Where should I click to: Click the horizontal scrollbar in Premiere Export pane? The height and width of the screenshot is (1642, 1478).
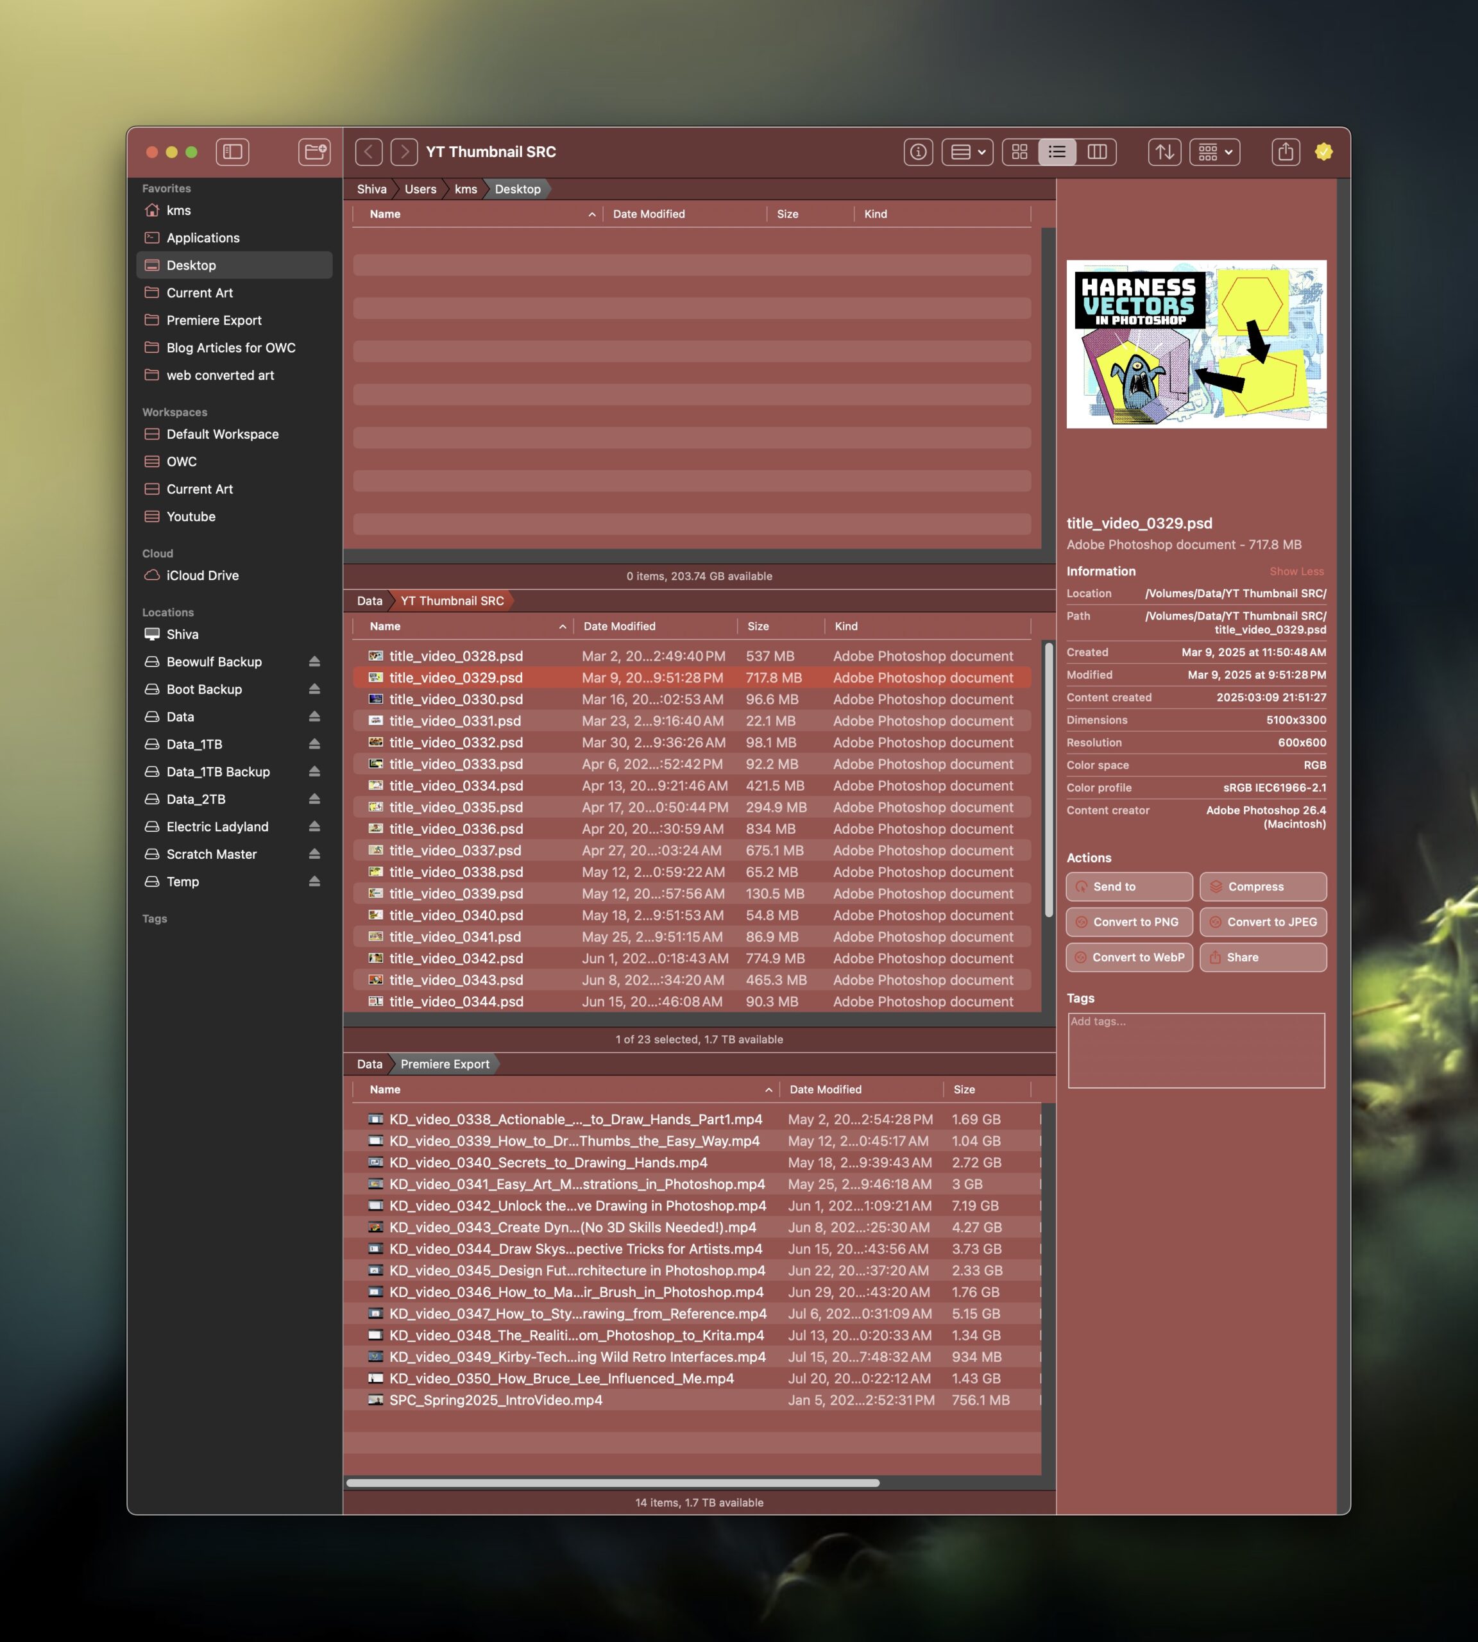[x=613, y=1483]
